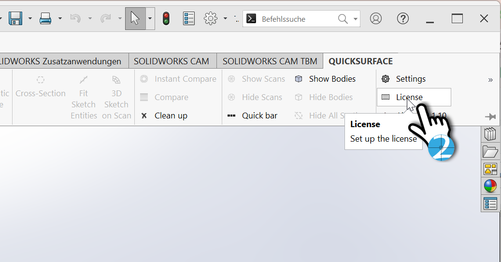Click Hide Scans command
Image resolution: width=501 pixels, height=262 pixels.
(255, 97)
